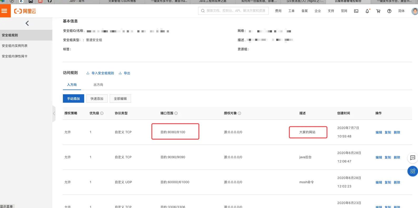
Task: Open 备案 in the top navigation
Action: [x=305, y=11]
